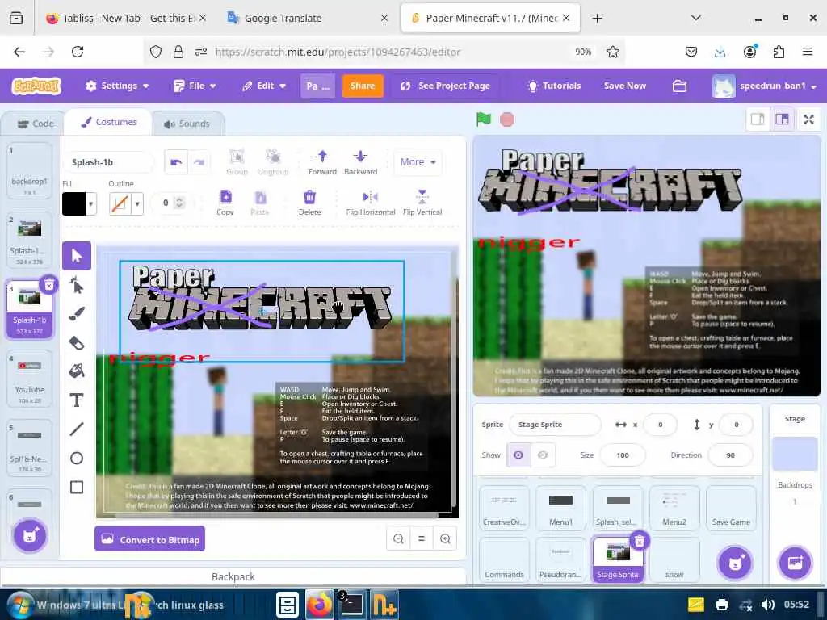Open the Settings menu dropdown
Viewport: 827px width, 620px height.
(117, 86)
